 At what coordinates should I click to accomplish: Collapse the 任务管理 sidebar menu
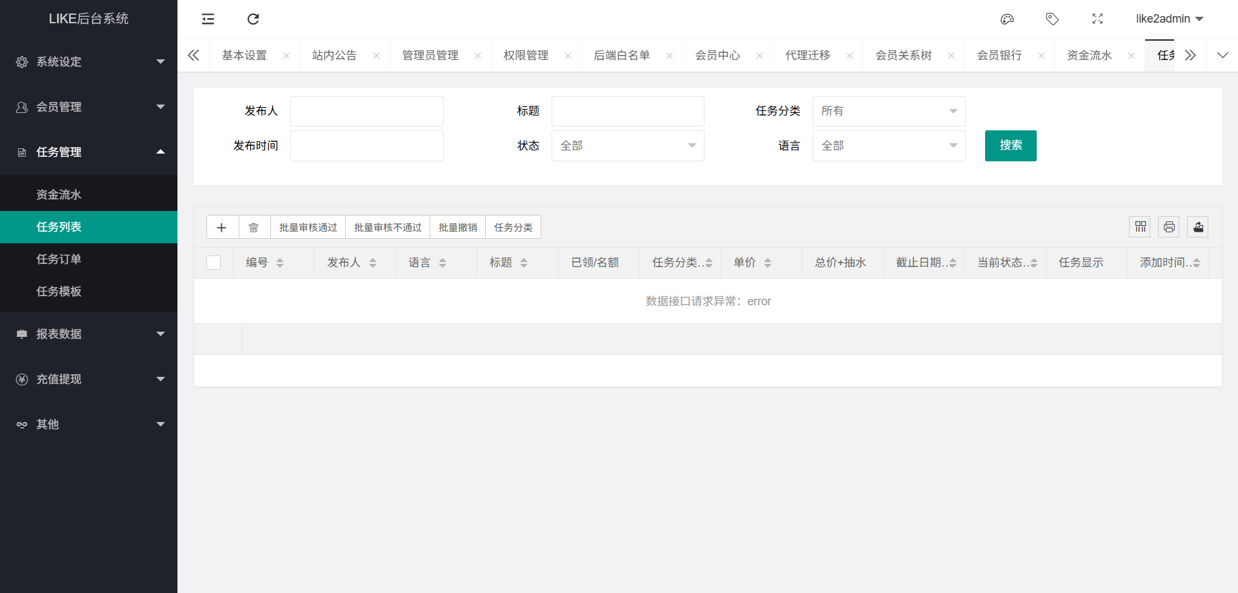pyautogui.click(x=88, y=152)
